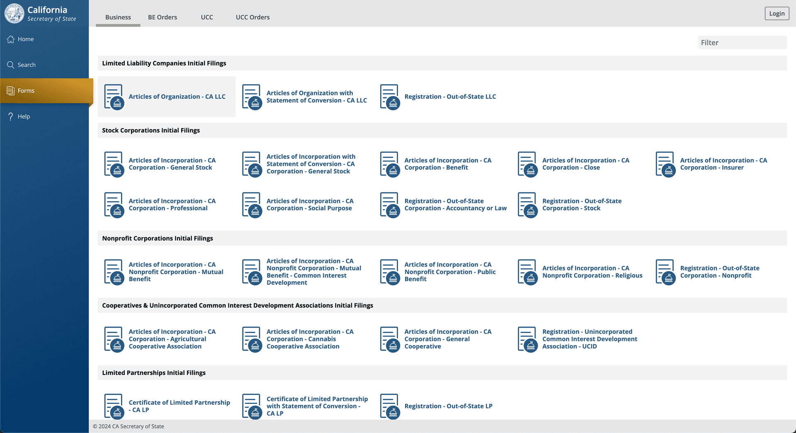The image size is (796, 433).
Task: Click the Search magnifier icon in sidebar
Action: click(11, 65)
